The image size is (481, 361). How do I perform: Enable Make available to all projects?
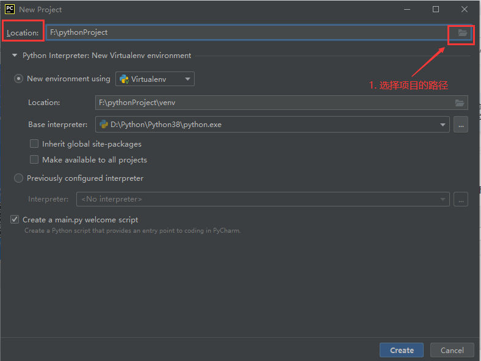tap(34, 159)
